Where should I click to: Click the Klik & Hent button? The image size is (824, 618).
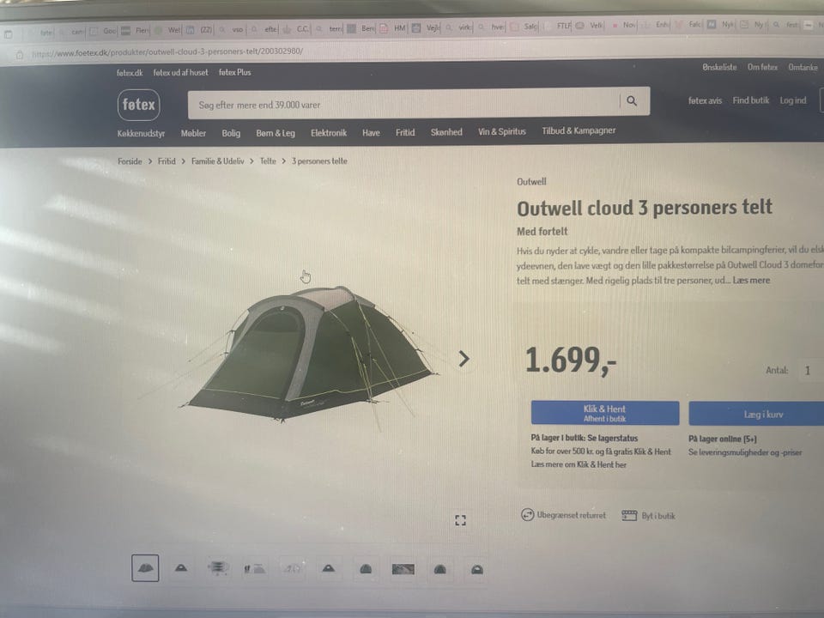tap(605, 413)
